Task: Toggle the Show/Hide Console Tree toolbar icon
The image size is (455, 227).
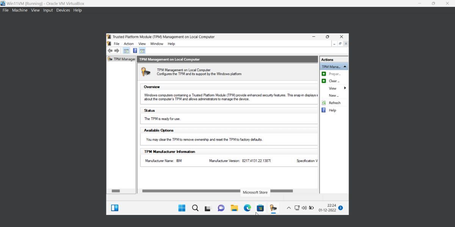Action: pyautogui.click(x=126, y=51)
